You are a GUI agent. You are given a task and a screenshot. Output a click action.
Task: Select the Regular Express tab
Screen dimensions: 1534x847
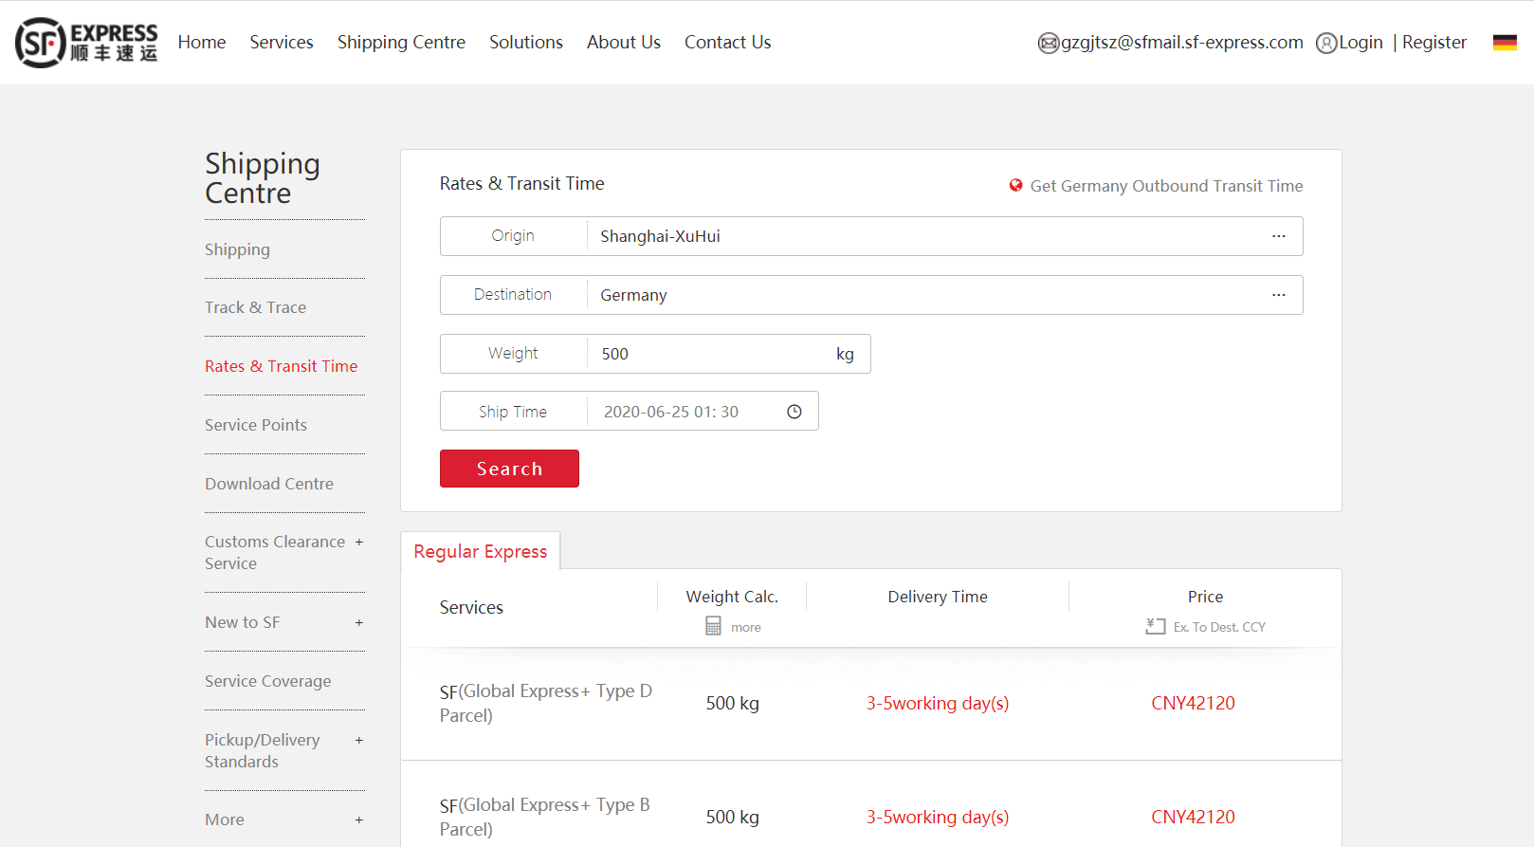click(x=481, y=551)
